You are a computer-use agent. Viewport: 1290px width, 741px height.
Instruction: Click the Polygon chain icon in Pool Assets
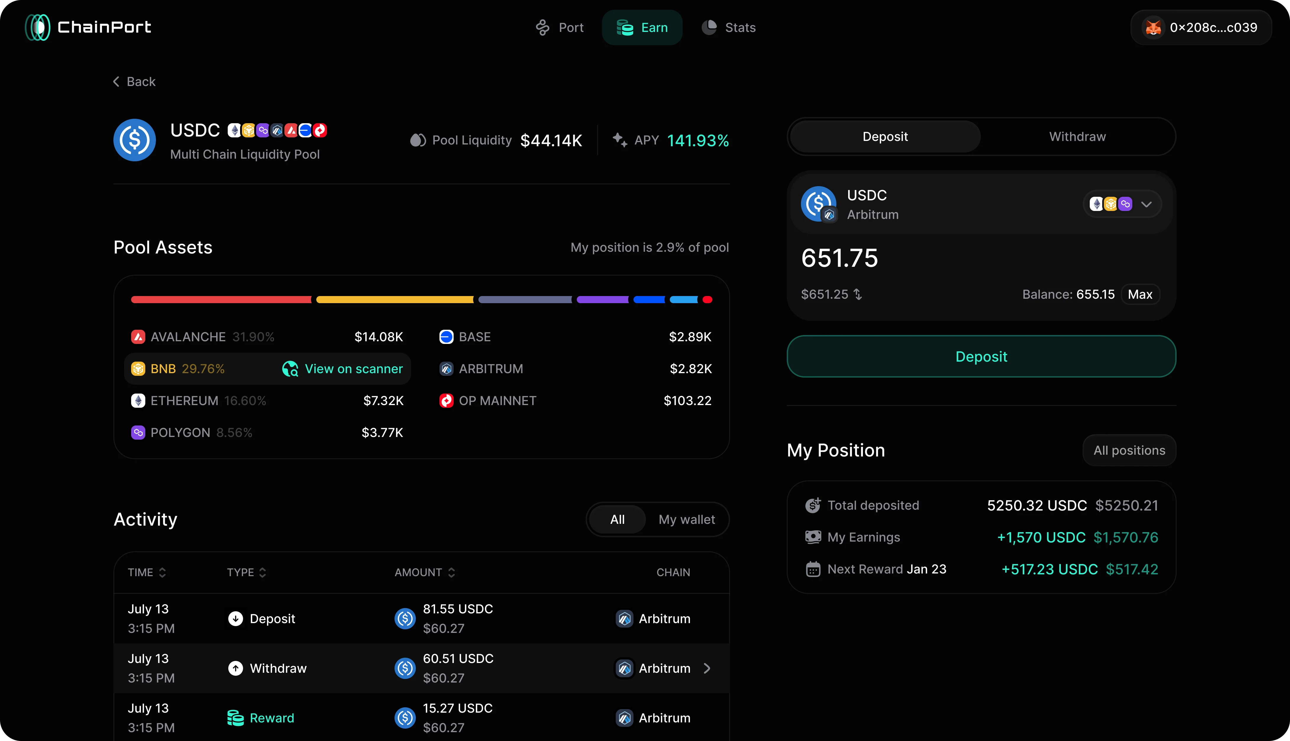click(x=138, y=433)
